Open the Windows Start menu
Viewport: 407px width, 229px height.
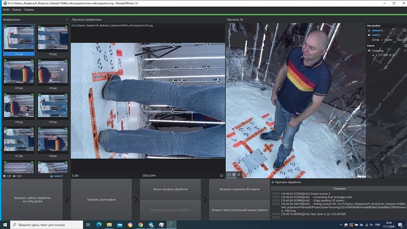(5, 224)
